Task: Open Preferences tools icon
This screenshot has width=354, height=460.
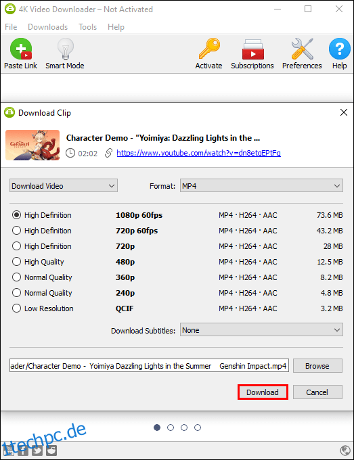Action: [302, 49]
